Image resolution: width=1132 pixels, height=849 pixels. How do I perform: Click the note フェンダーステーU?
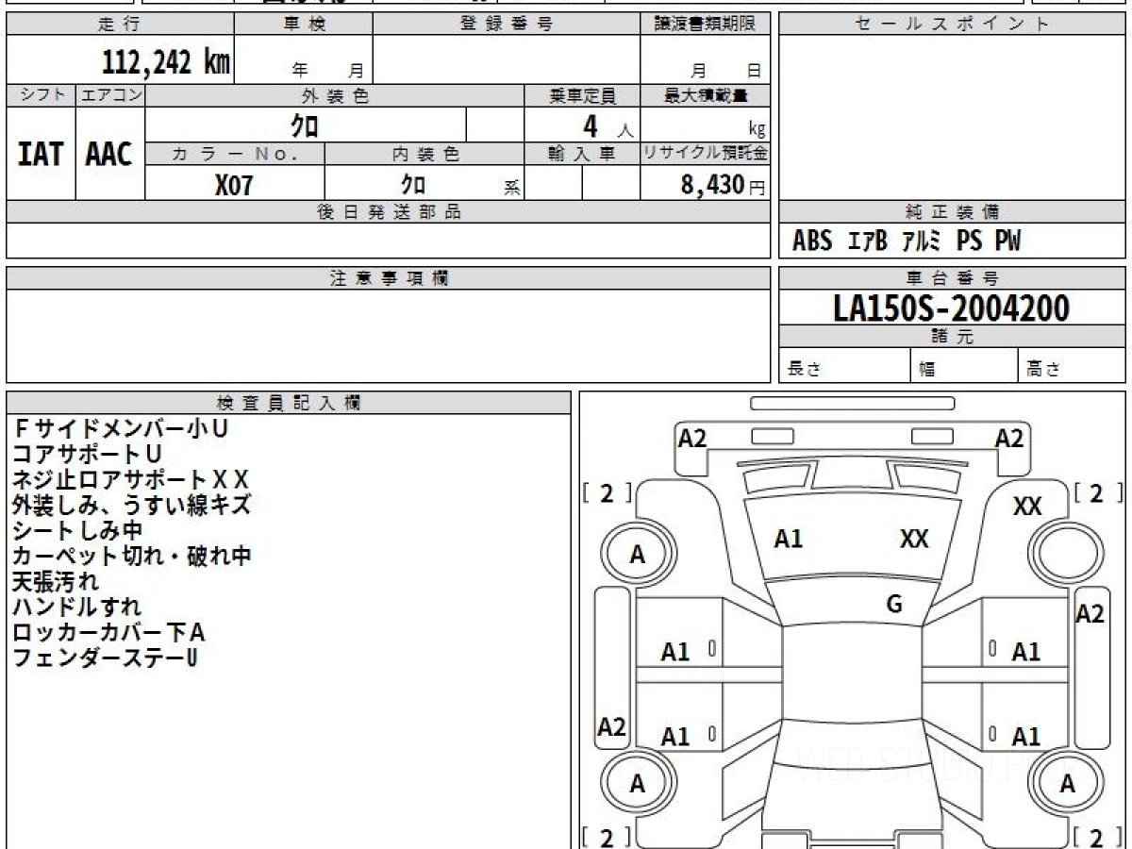pos(106,658)
